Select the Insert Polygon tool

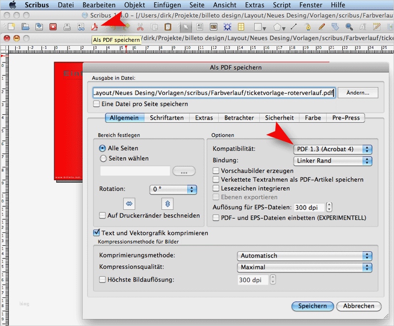(277, 27)
